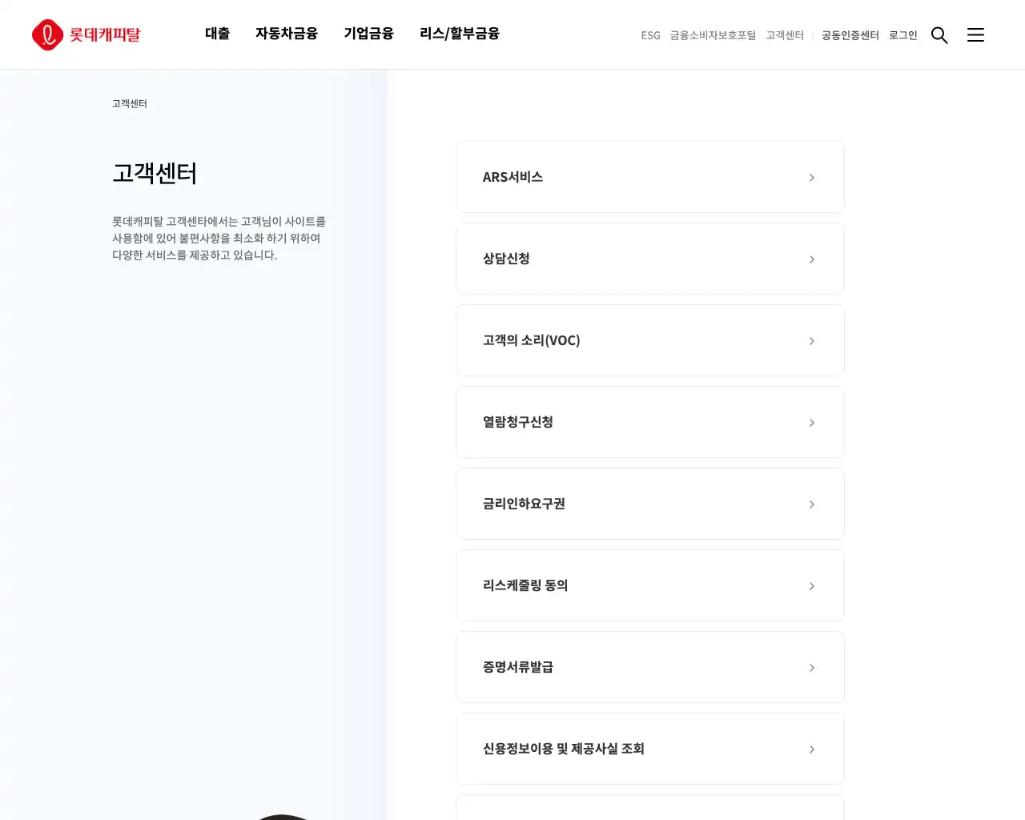Expand the 리스케줄링 동의 chevron arrow
This screenshot has width=1025, height=820.
coord(812,586)
